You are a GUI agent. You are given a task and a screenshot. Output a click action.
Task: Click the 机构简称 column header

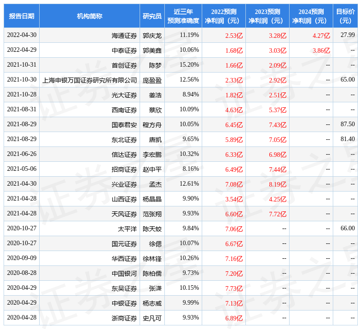90,16
